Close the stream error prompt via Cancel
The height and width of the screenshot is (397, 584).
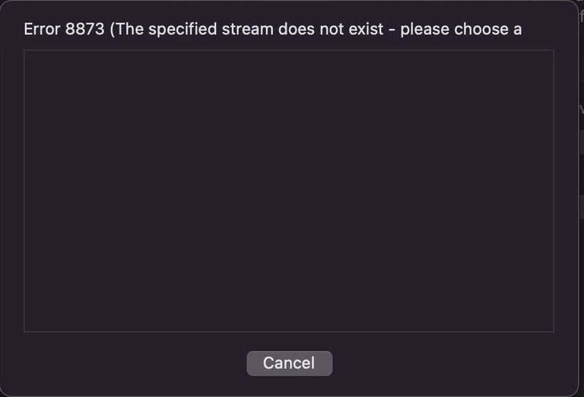click(289, 364)
